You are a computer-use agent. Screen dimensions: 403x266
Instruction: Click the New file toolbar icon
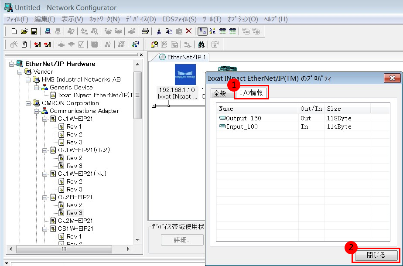(x=14, y=31)
